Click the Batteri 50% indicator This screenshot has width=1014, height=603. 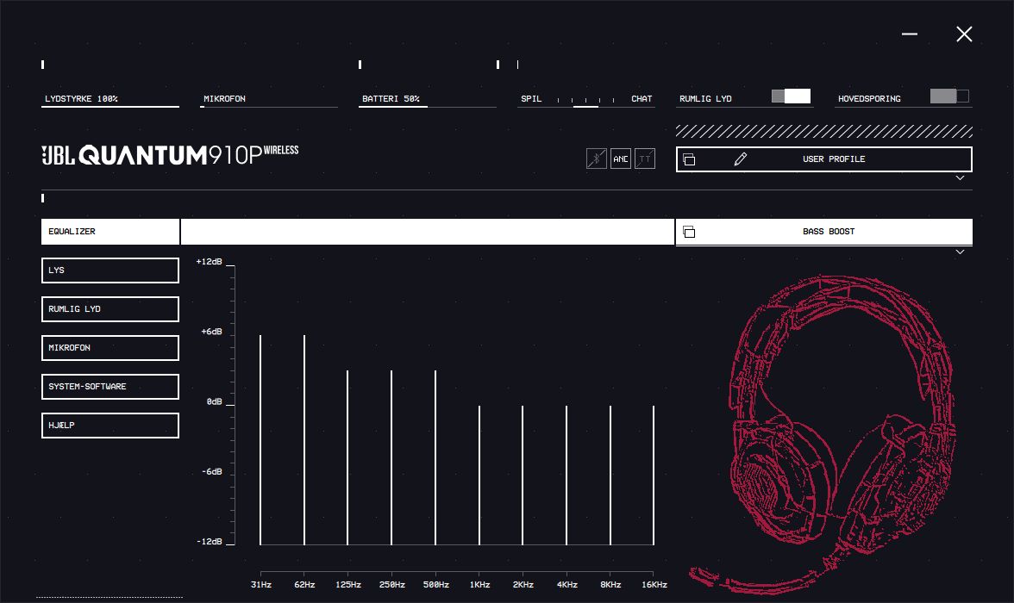(x=428, y=100)
